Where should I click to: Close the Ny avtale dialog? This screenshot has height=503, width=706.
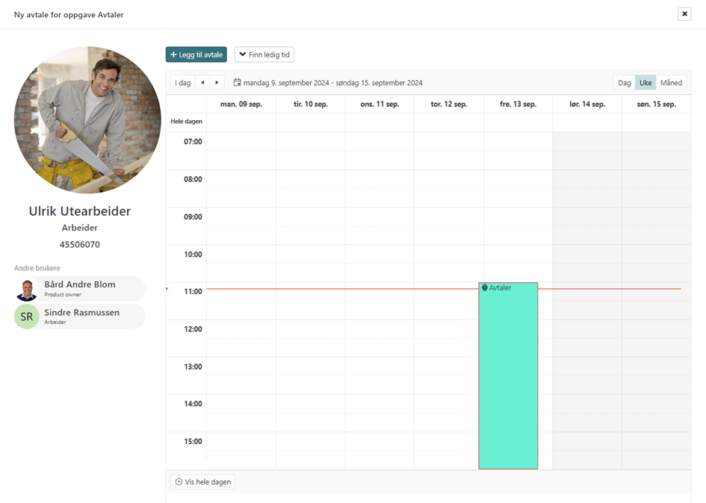coord(684,14)
